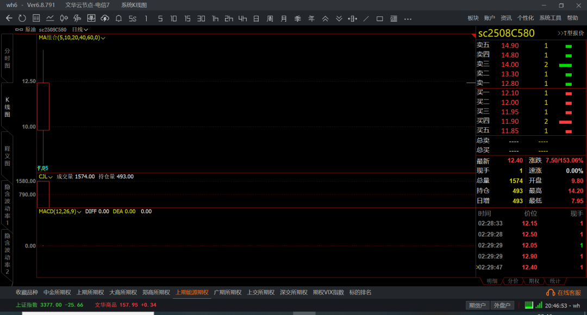This screenshot has height=315, width=587.
Task: Open the more options ellipsis icon
Action: (408, 18)
